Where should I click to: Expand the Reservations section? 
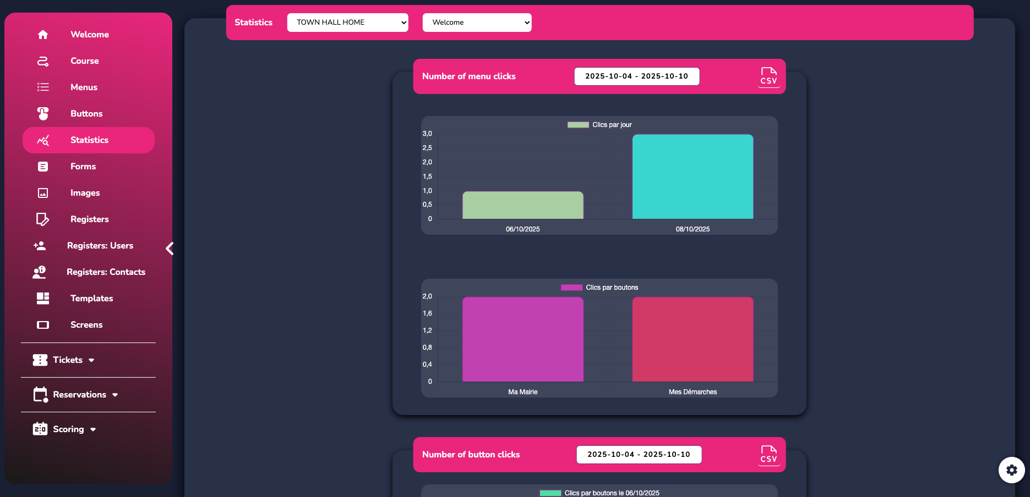pyautogui.click(x=76, y=395)
